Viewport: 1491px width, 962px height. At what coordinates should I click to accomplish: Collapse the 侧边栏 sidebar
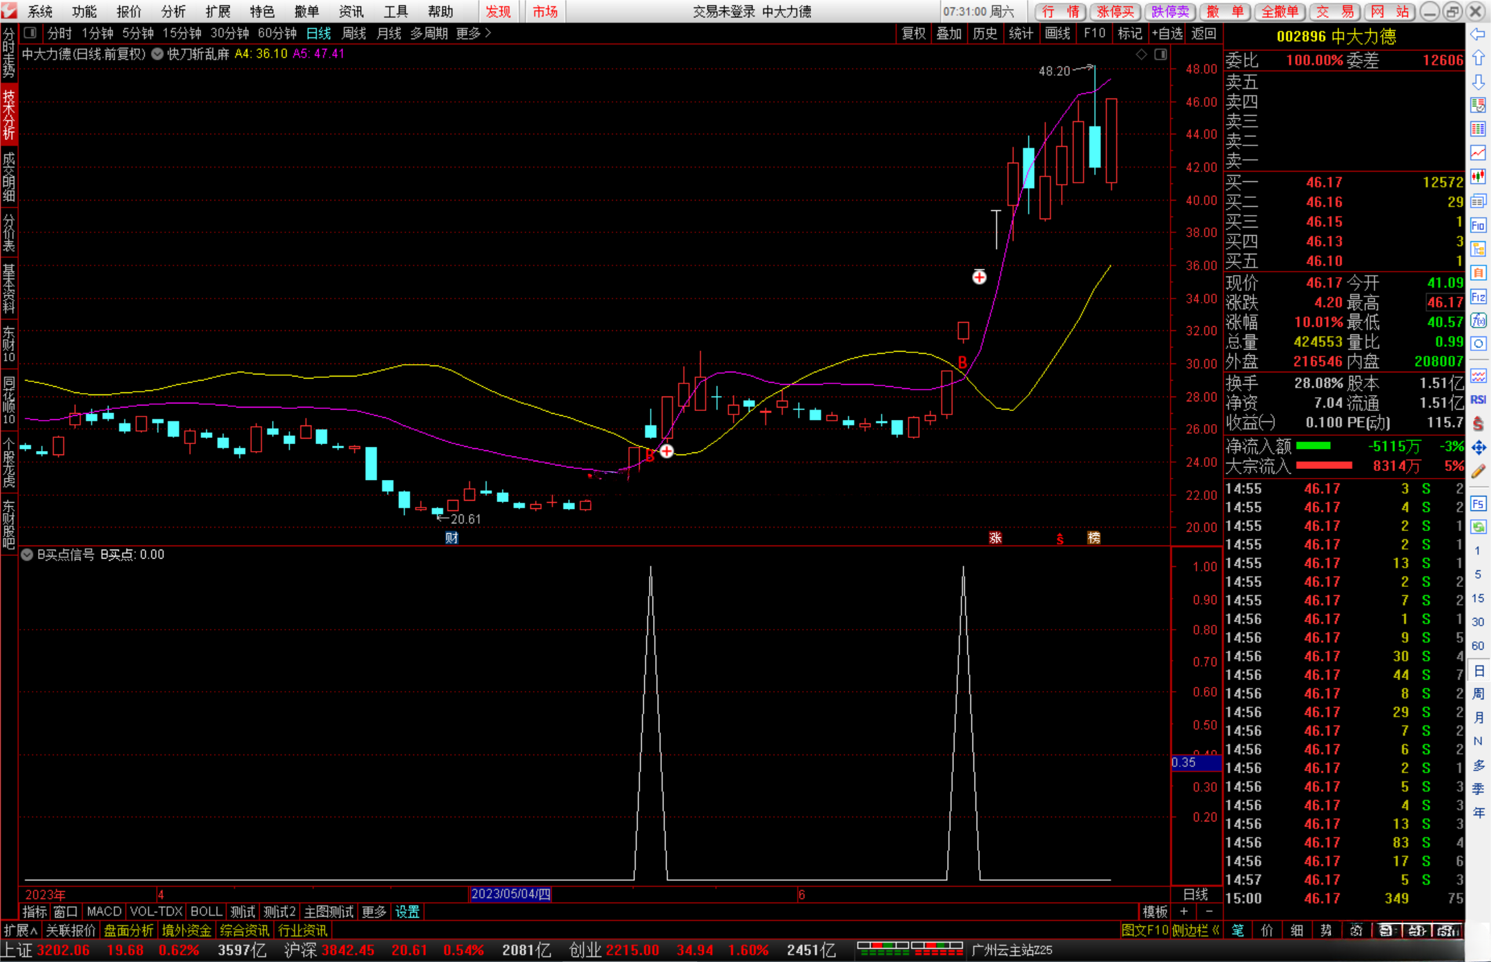1196,930
